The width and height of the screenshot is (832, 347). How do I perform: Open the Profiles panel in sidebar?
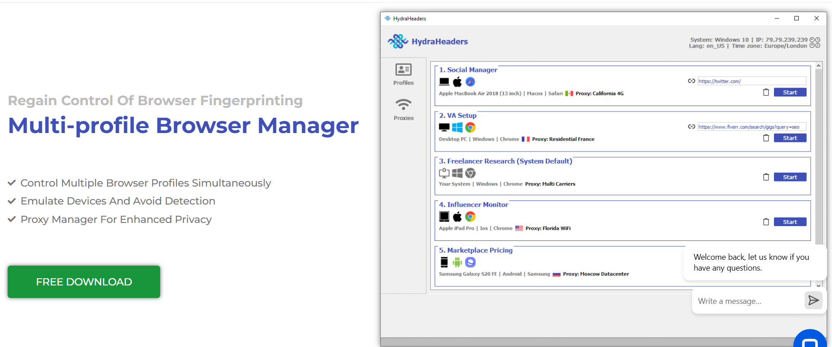tap(403, 75)
